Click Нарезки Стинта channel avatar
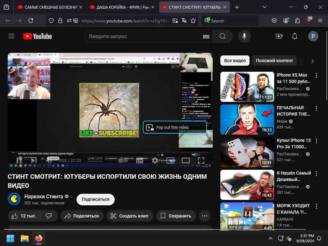 [x=14, y=199]
